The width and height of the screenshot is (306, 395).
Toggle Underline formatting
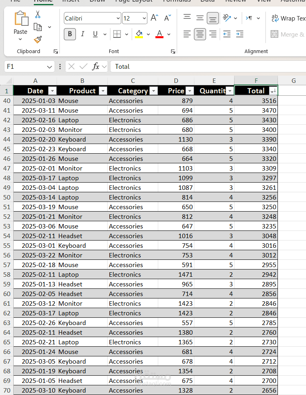[x=95, y=34]
